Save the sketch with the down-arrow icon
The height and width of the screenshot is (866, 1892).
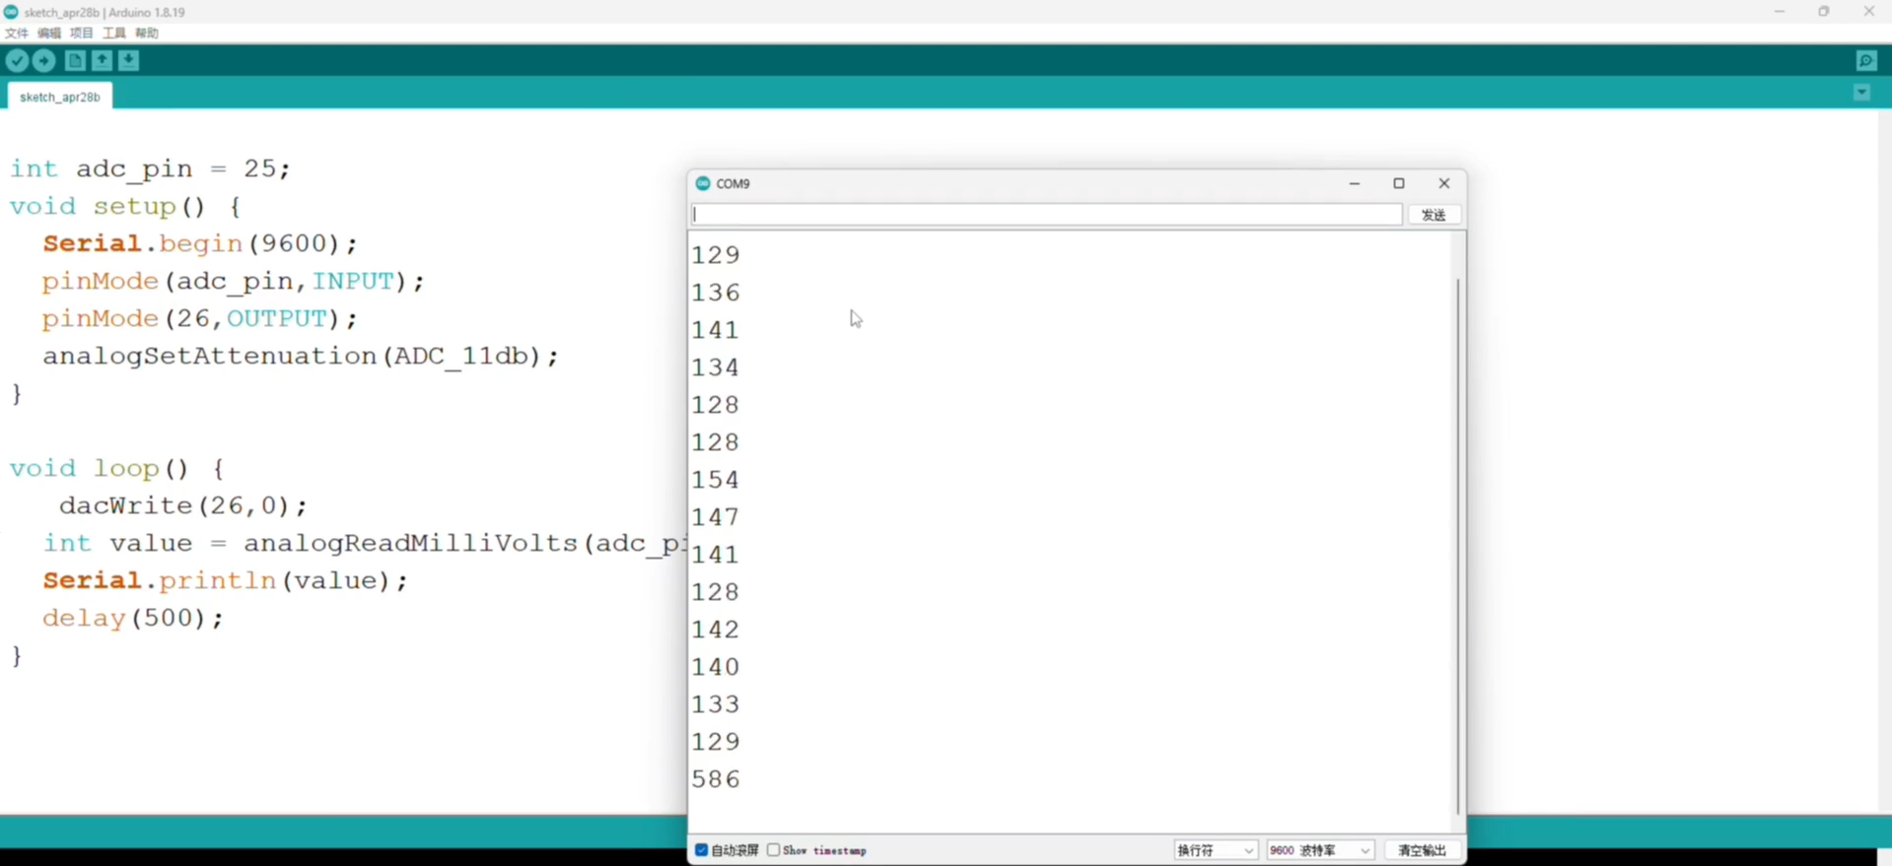pyautogui.click(x=129, y=61)
